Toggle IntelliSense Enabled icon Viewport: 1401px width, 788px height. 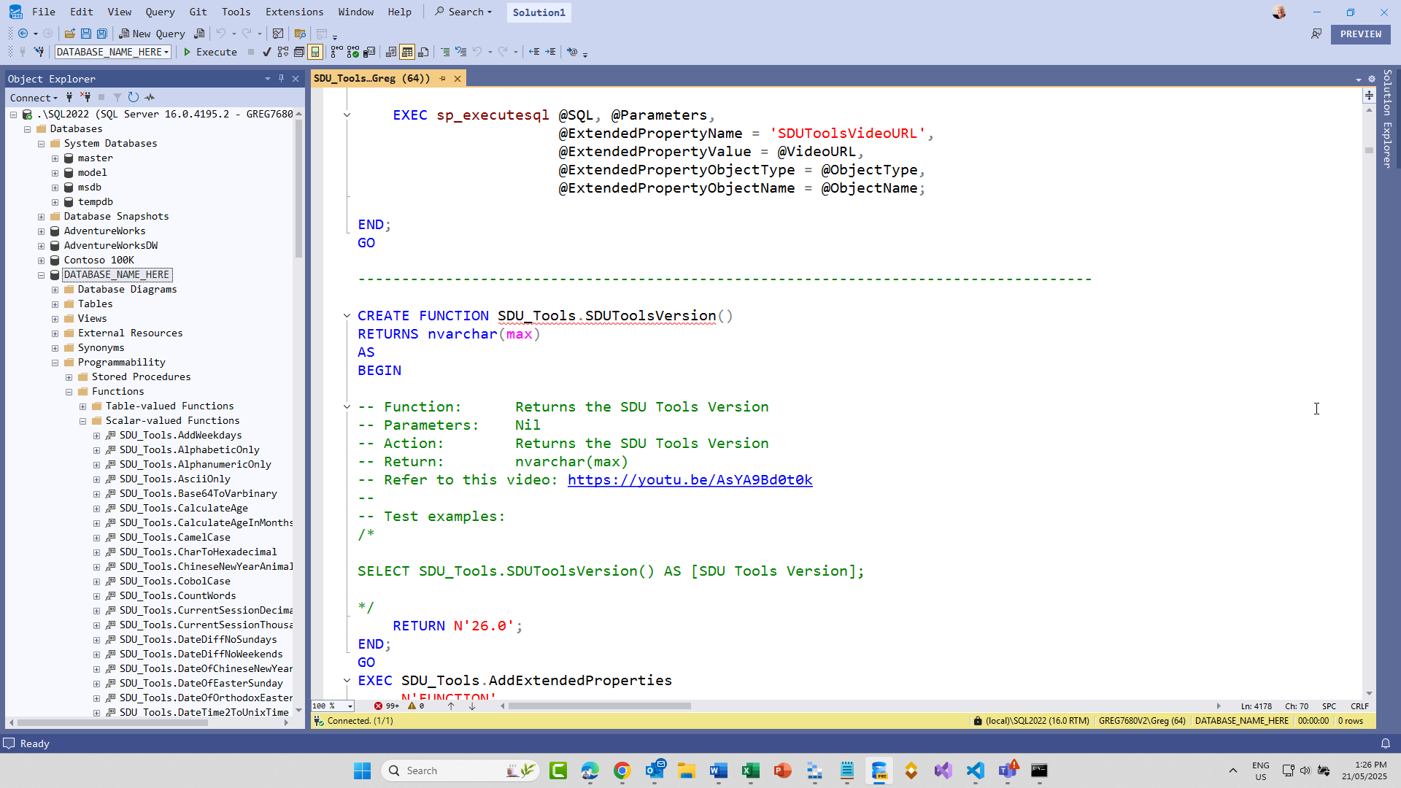click(x=315, y=52)
